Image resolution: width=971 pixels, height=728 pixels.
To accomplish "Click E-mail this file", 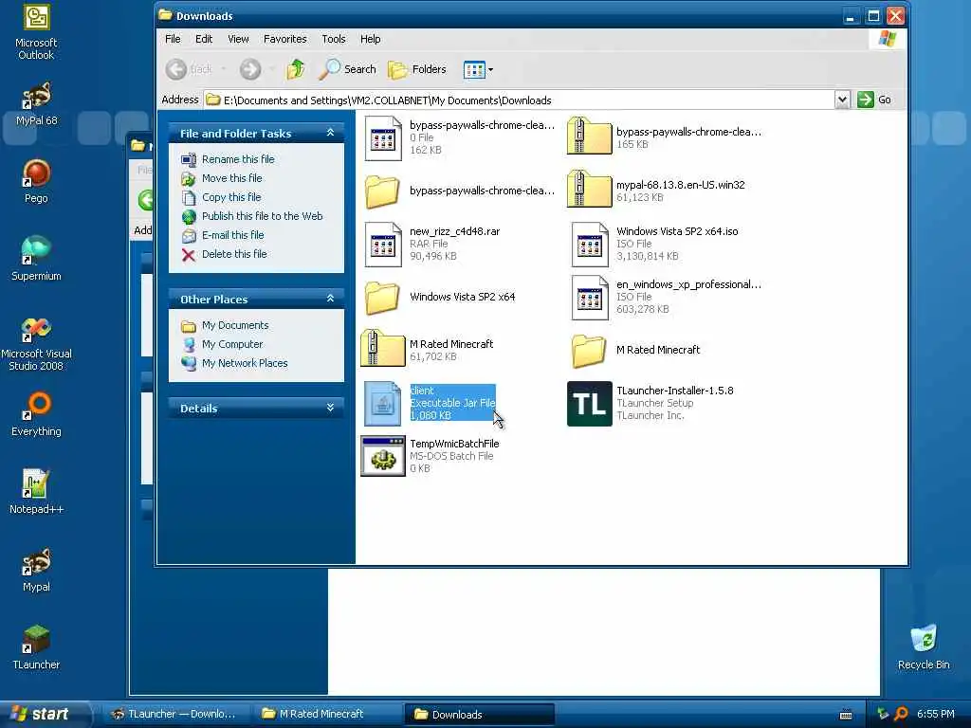I will [x=233, y=235].
